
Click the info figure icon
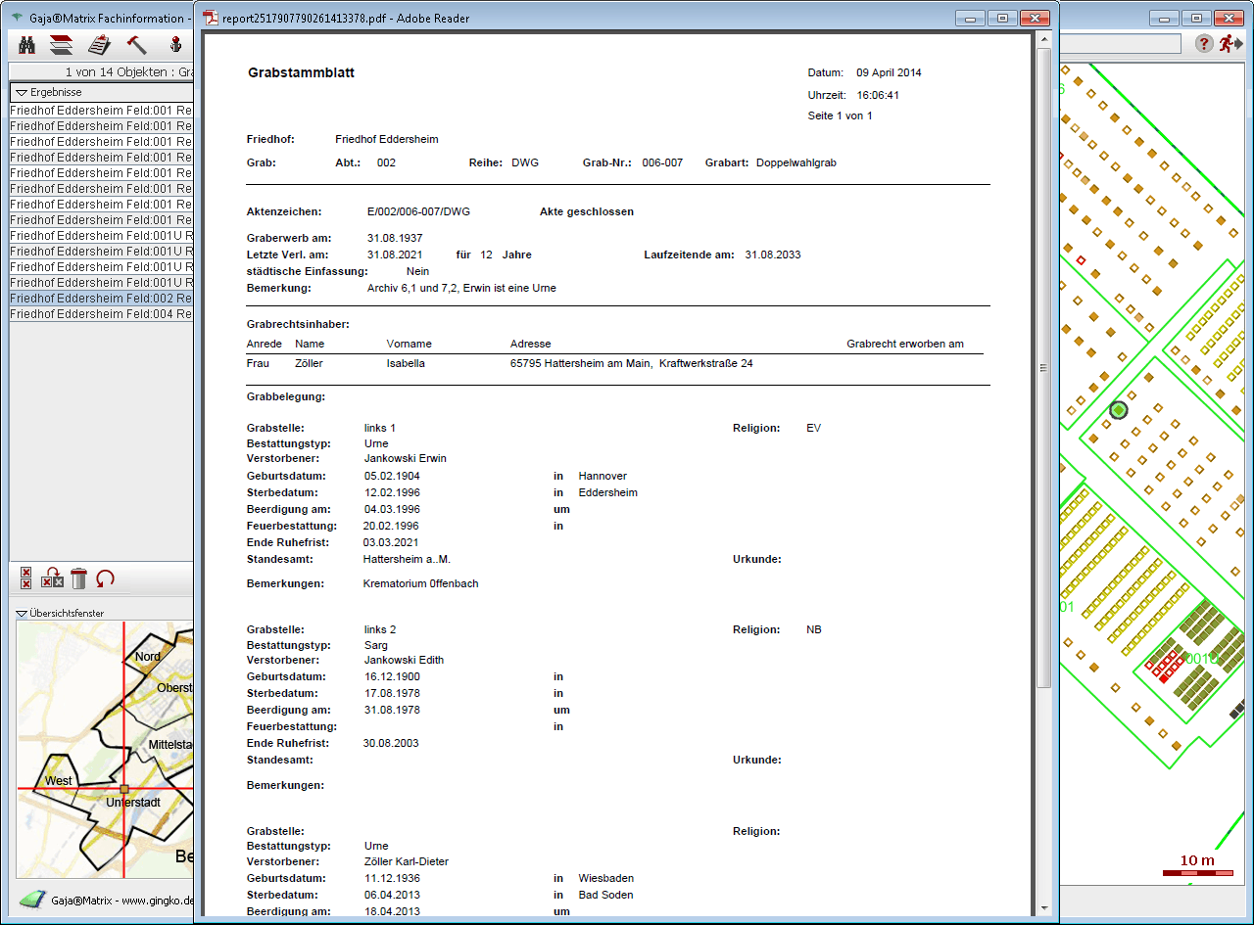point(176,45)
